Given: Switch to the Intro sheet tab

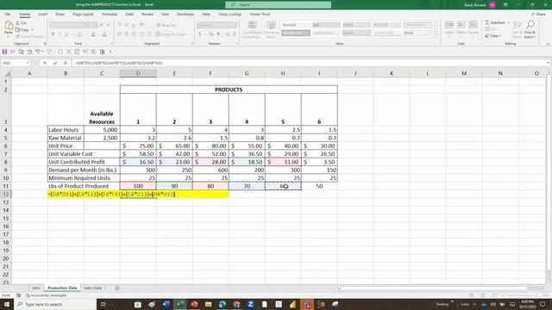Looking at the screenshot, I should point(36,288).
